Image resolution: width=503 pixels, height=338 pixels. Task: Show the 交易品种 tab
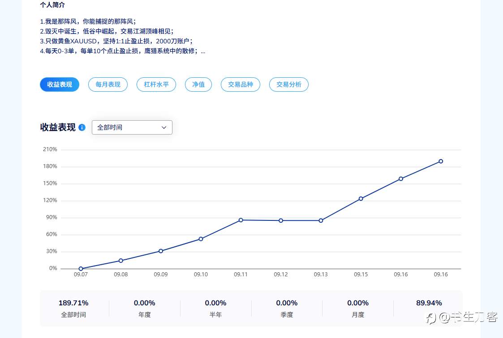[x=240, y=84]
